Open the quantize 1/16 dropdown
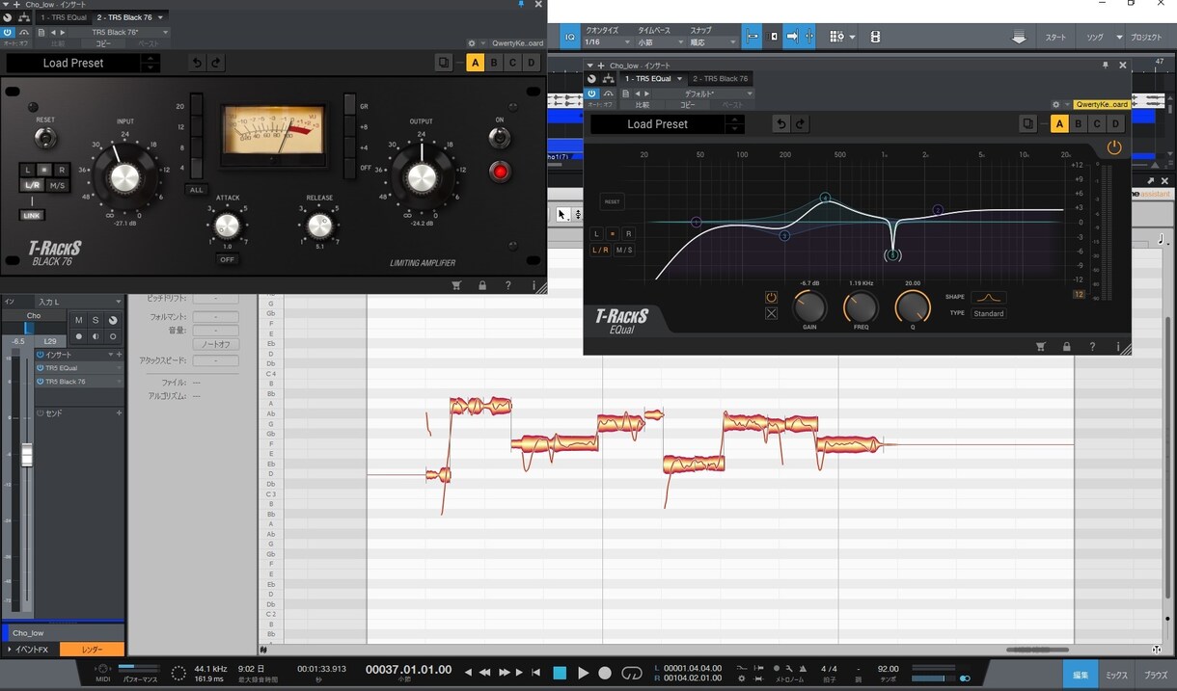This screenshot has height=691, width=1177. pos(608,42)
